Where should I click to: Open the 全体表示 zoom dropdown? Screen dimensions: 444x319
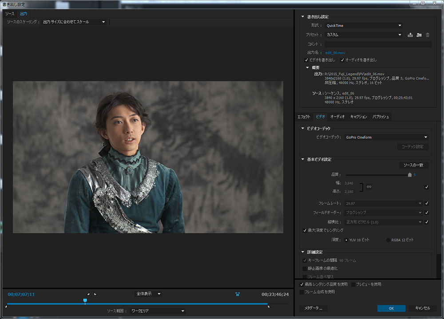148,294
